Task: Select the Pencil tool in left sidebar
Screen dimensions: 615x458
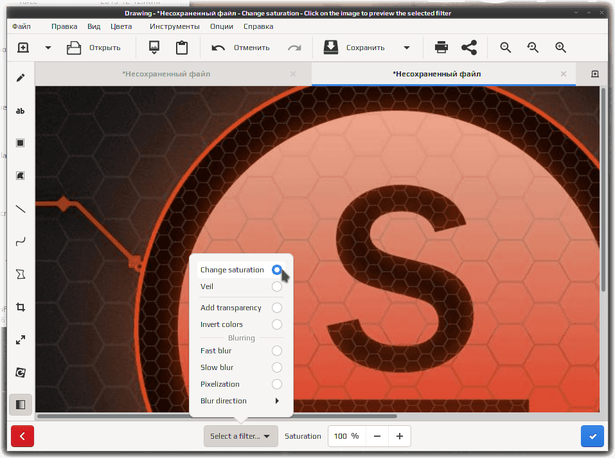Action: click(x=21, y=78)
